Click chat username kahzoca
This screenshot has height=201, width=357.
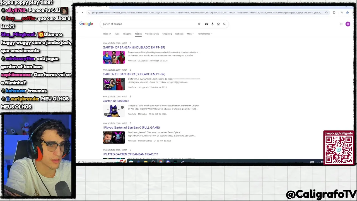(x=16, y=91)
